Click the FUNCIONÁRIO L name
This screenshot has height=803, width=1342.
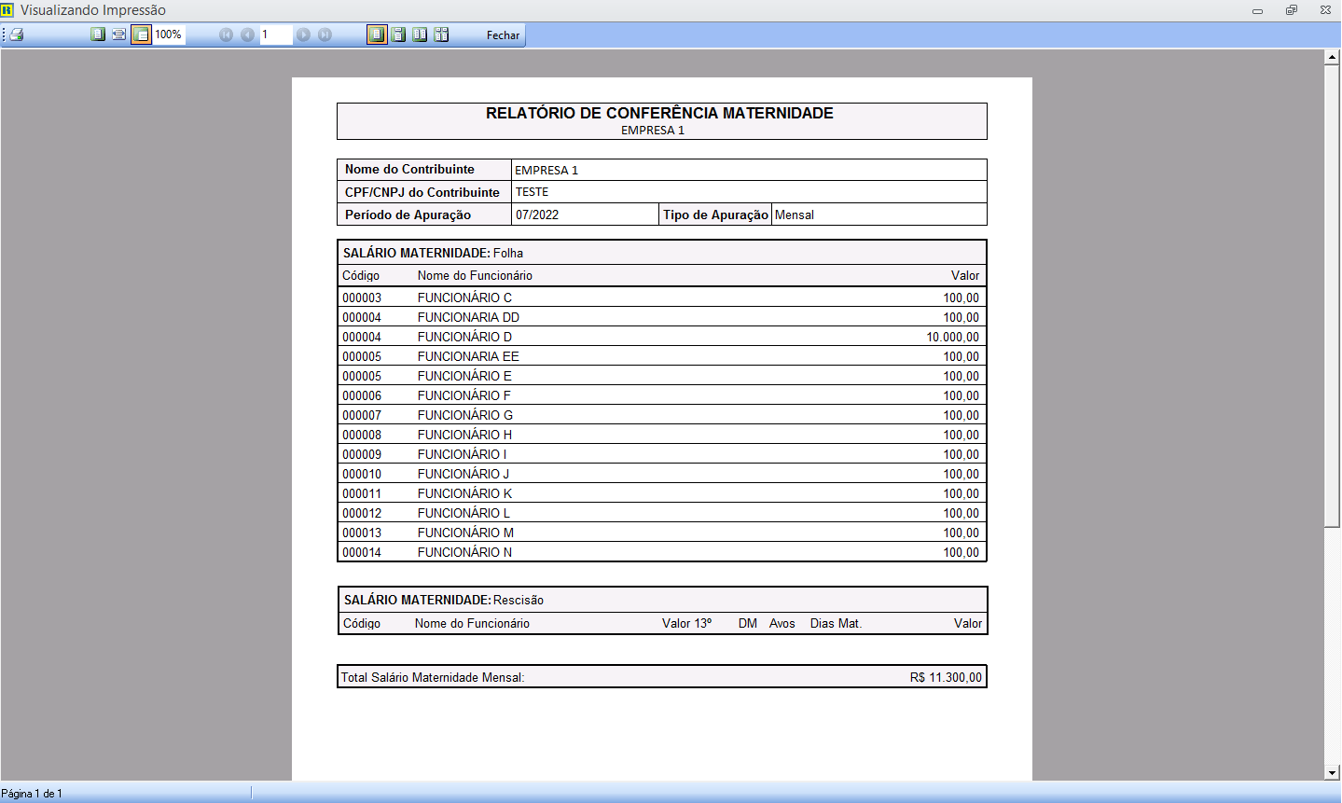(463, 513)
